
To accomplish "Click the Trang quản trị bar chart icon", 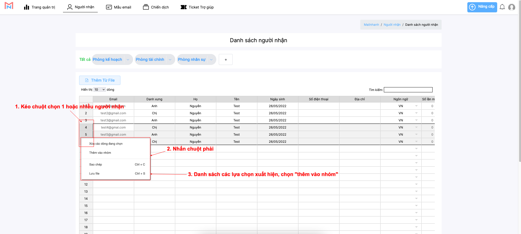I will tap(27, 7).
